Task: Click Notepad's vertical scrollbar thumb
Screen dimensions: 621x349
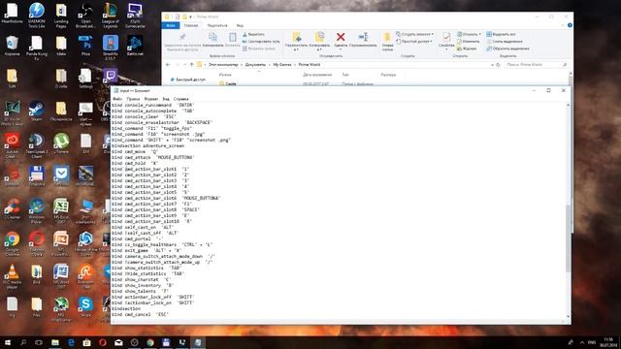Action: (x=569, y=238)
